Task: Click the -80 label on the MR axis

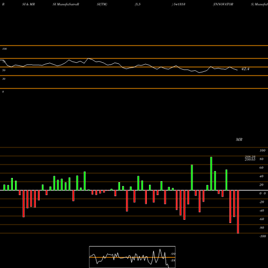Action: (262, 228)
